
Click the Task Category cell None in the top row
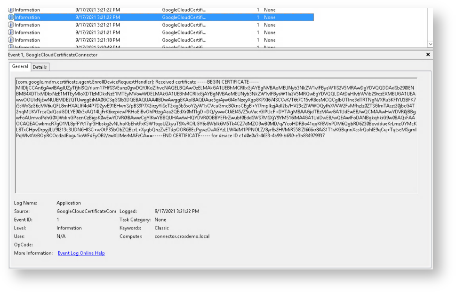click(270, 10)
